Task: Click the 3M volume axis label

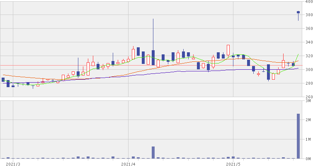Action: click(309, 101)
